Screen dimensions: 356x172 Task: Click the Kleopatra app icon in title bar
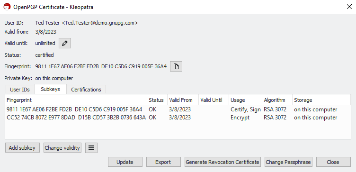[x=7, y=7]
